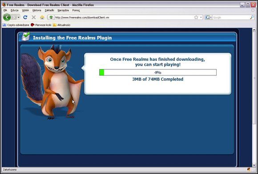The image size is (258, 174).
Task: Open the Aktualności feed bookmark
Action: [62, 25]
